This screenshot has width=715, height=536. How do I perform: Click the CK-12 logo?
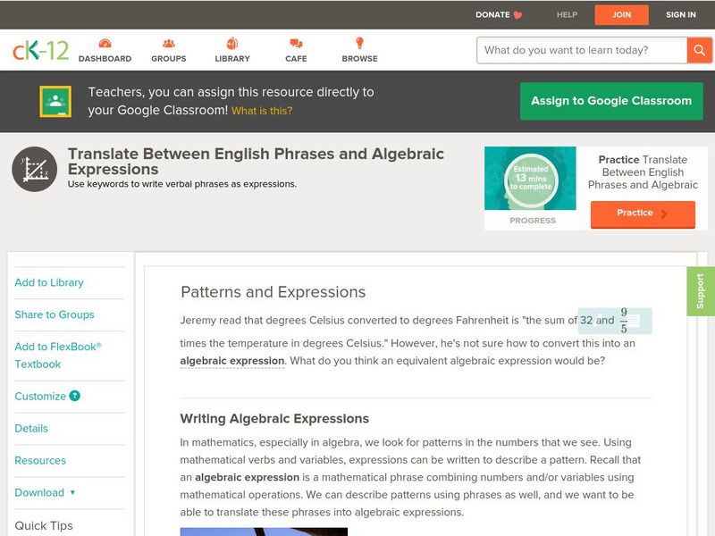pyautogui.click(x=40, y=50)
